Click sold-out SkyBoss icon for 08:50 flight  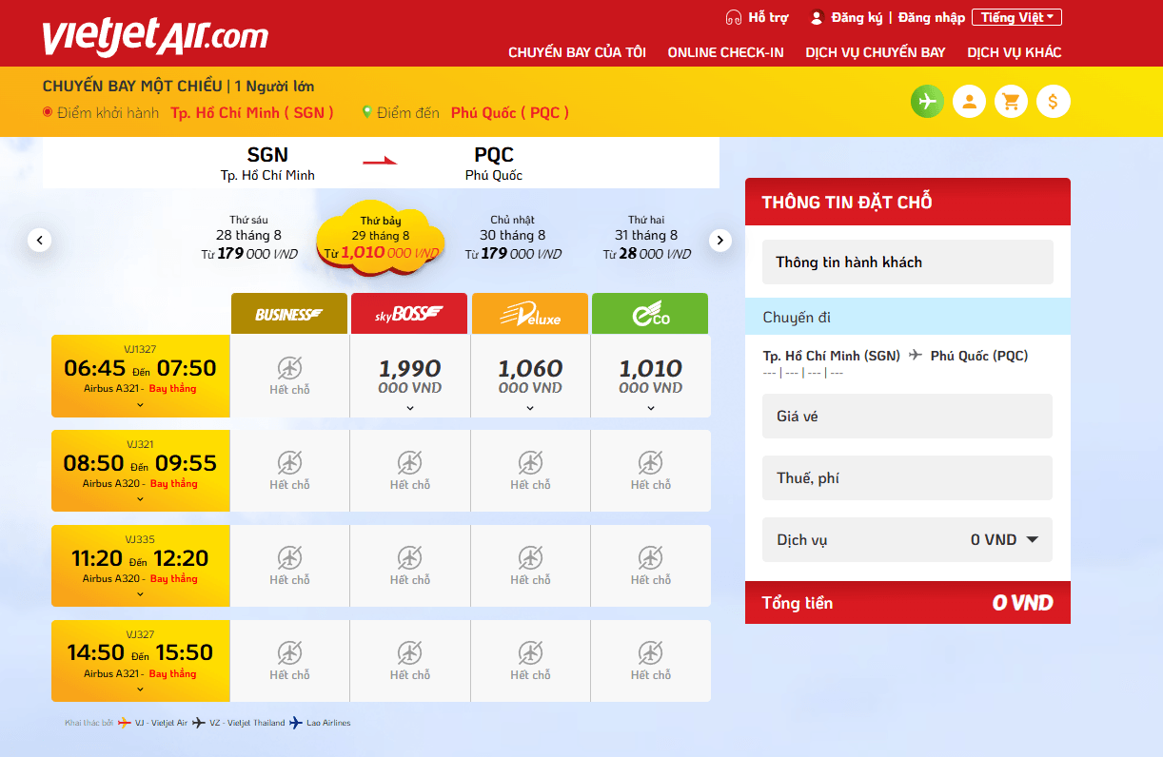[x=410, y=463]
